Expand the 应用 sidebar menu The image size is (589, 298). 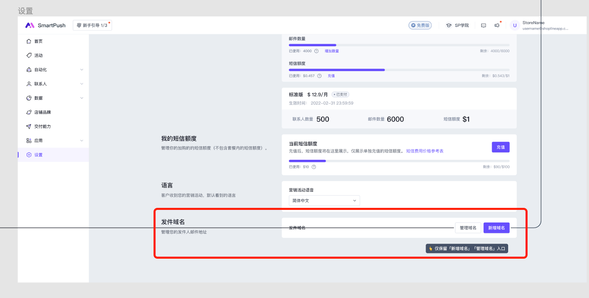(82, 141)
